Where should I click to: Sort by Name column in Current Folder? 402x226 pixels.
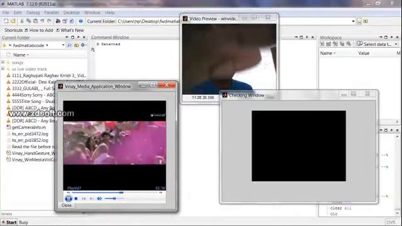(21, 55)
